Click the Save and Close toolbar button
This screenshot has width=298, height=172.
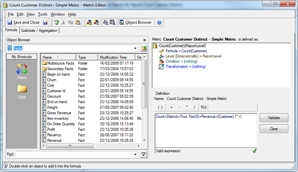click(23, 22)
